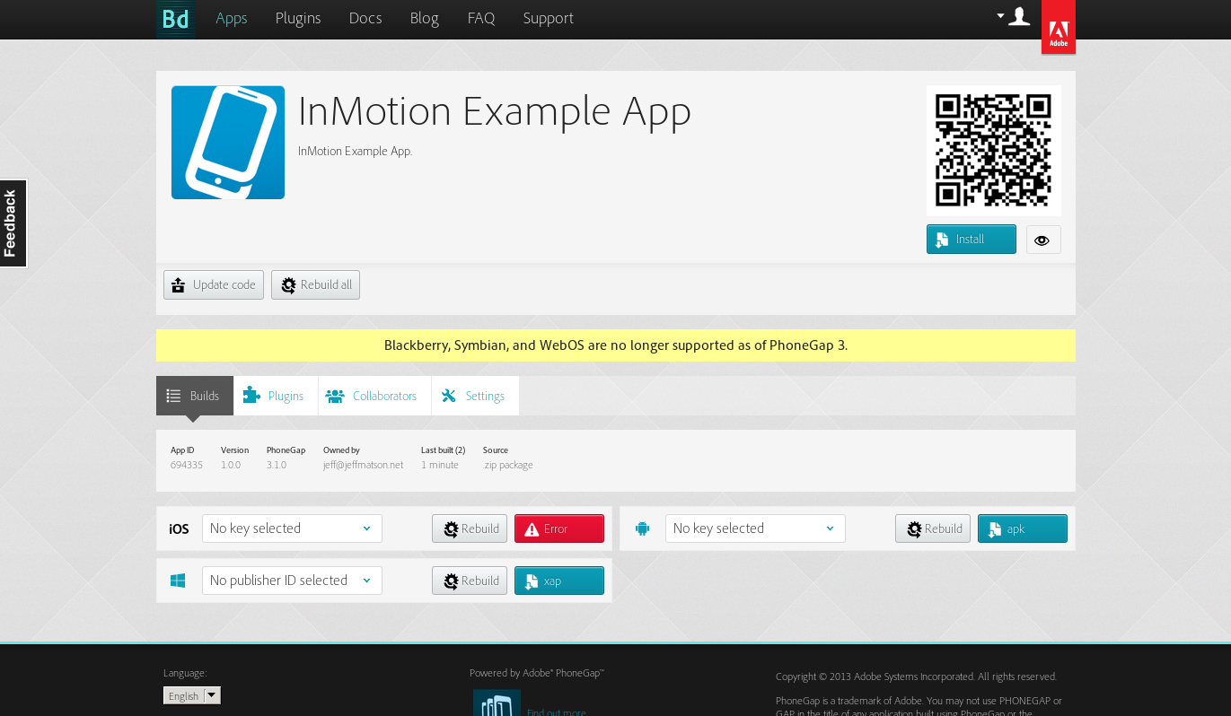The image size is (1231, 716).
Task: Visit the Blog navigation item
Action: 425,18
